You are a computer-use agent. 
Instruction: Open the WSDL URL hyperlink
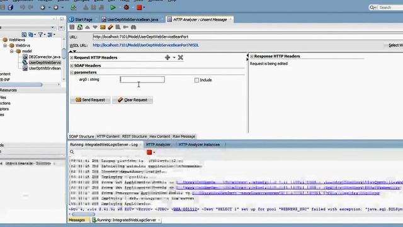click(x=145, y=45)
